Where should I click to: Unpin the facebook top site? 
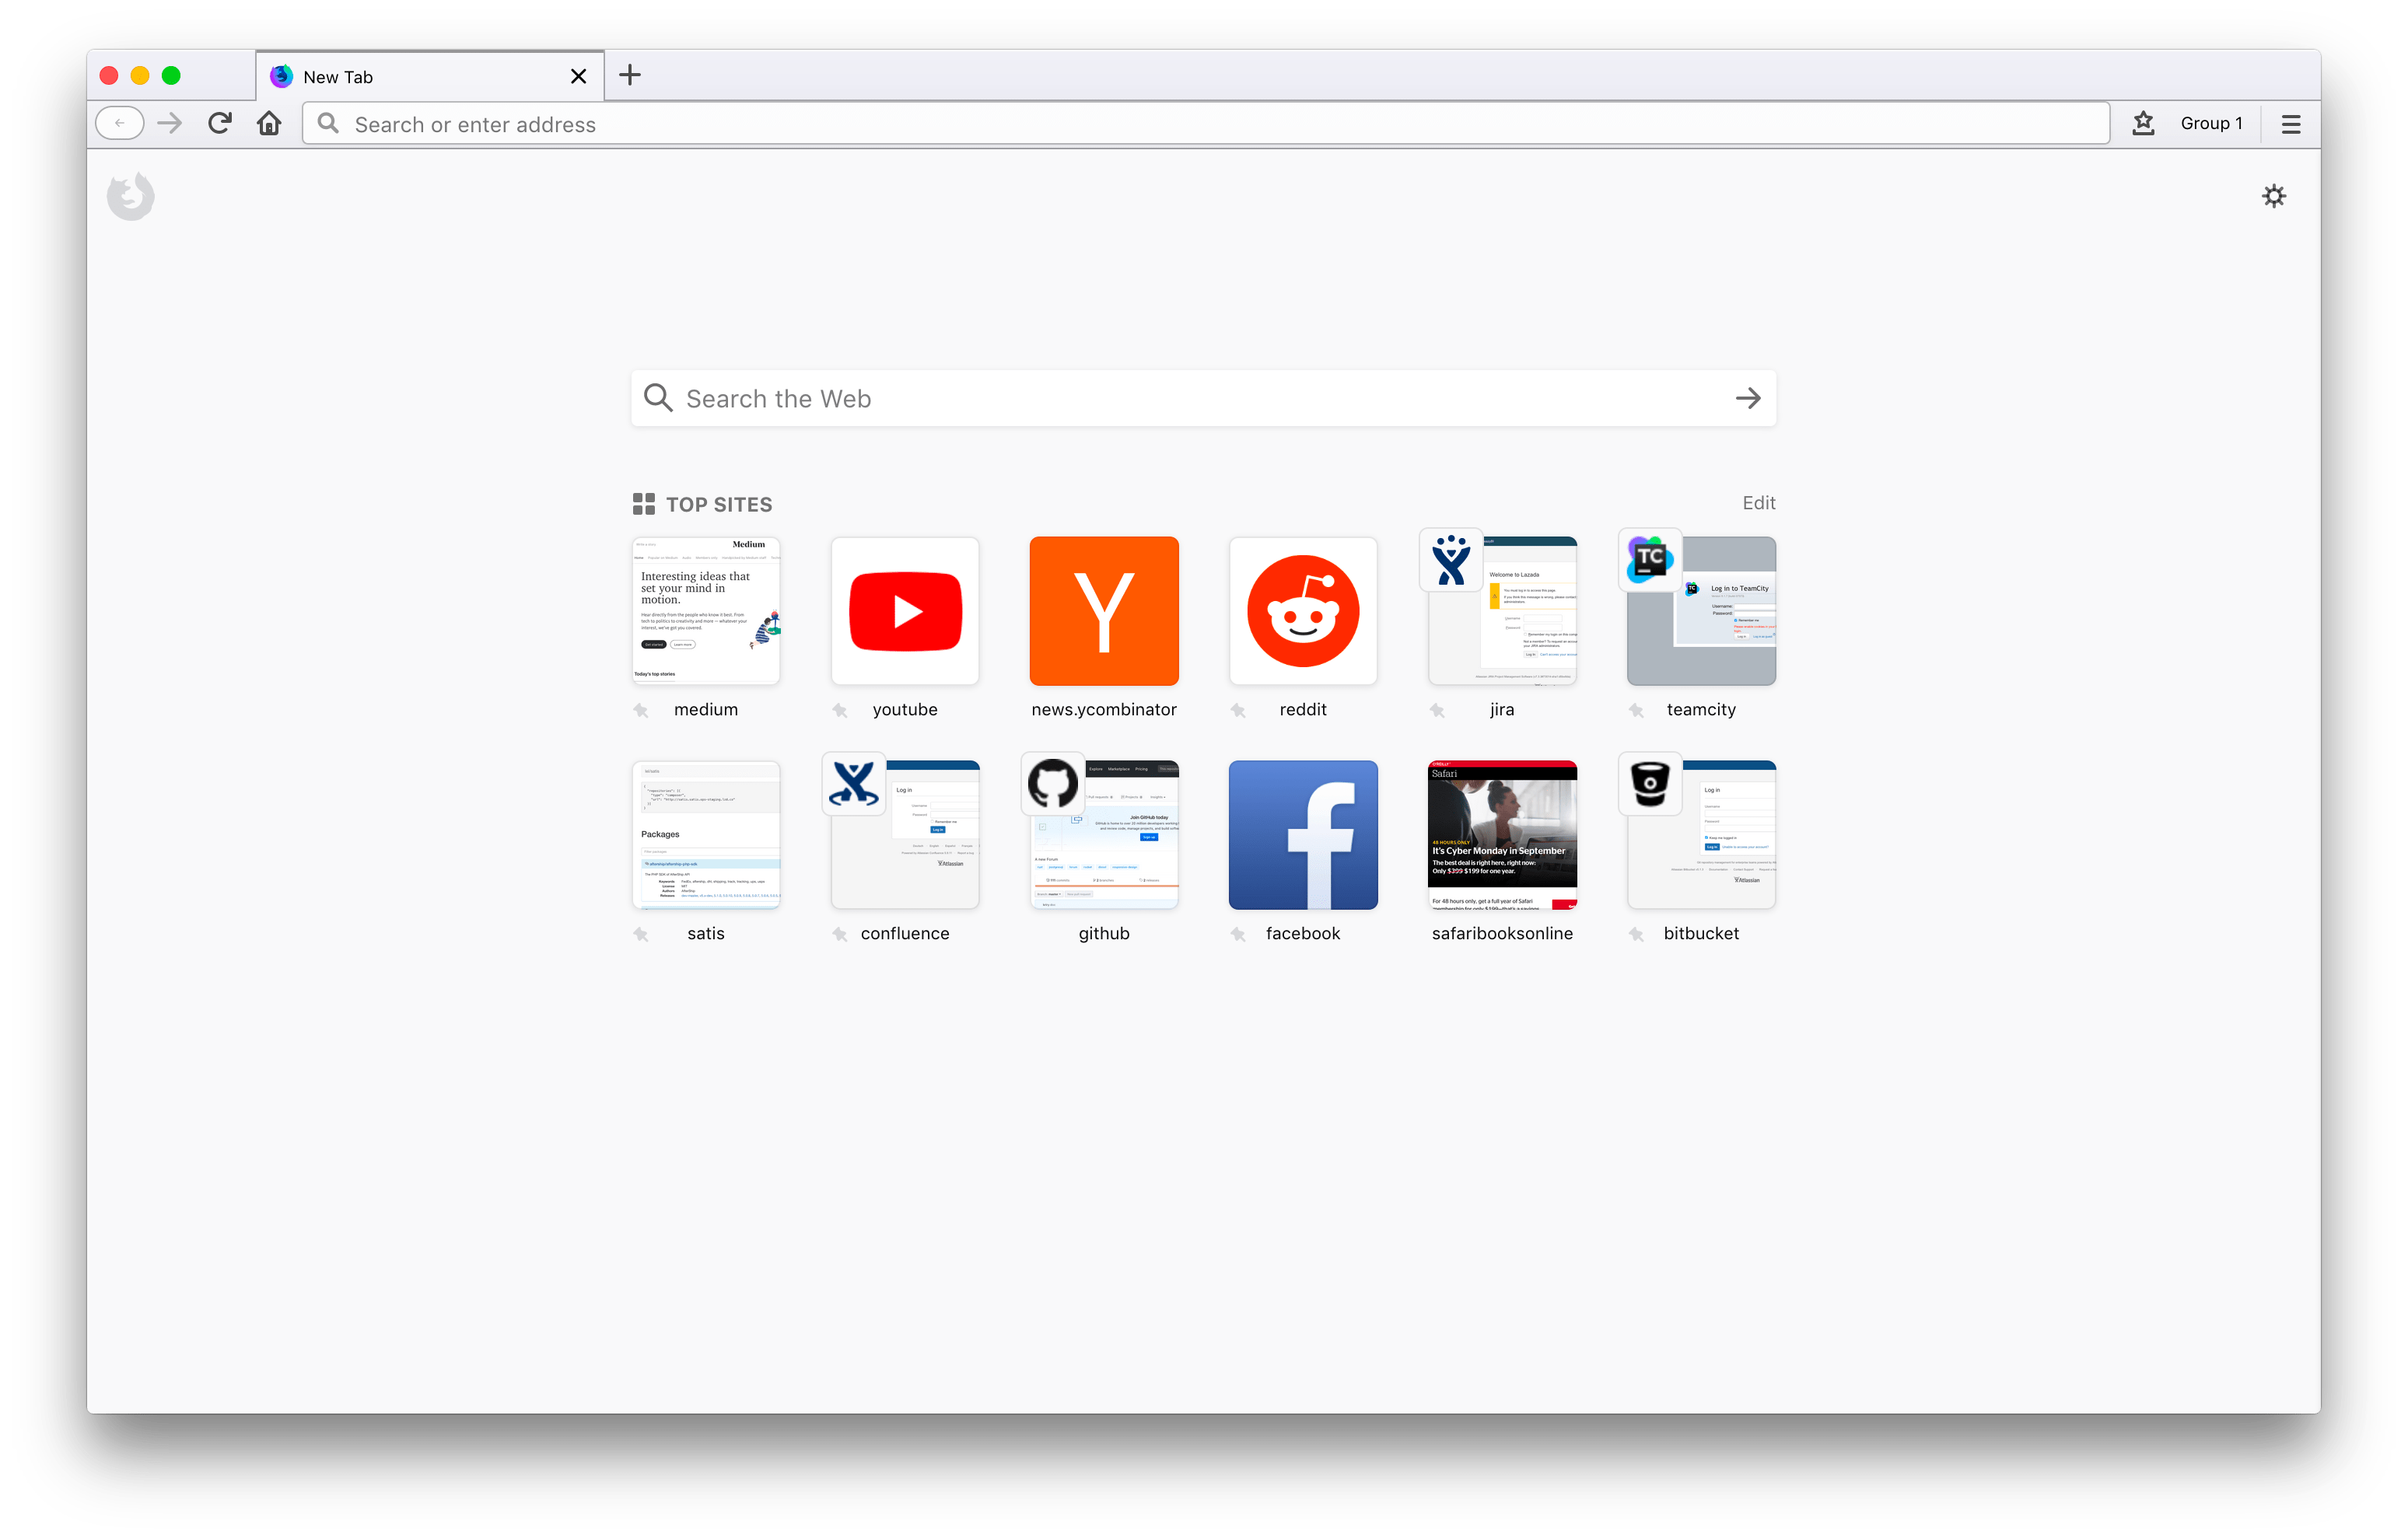(x=1238, y=934)
